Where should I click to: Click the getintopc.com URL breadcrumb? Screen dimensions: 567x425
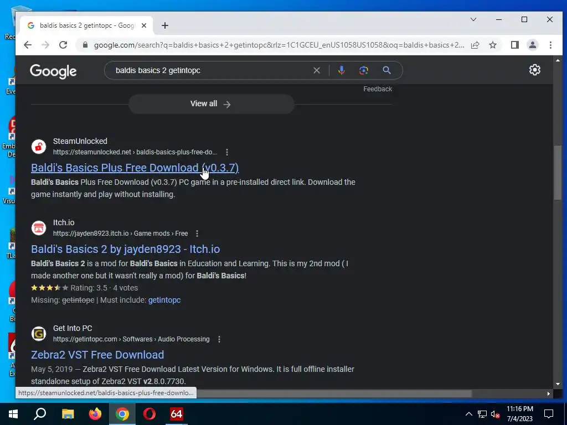tap(131, 339)
